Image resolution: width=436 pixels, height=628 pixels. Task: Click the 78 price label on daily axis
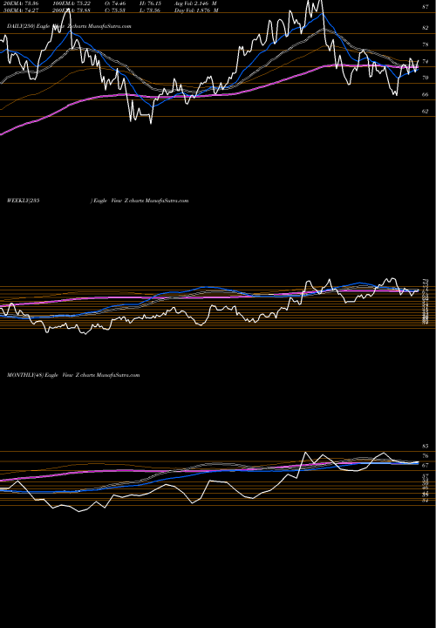pos(426,44)
